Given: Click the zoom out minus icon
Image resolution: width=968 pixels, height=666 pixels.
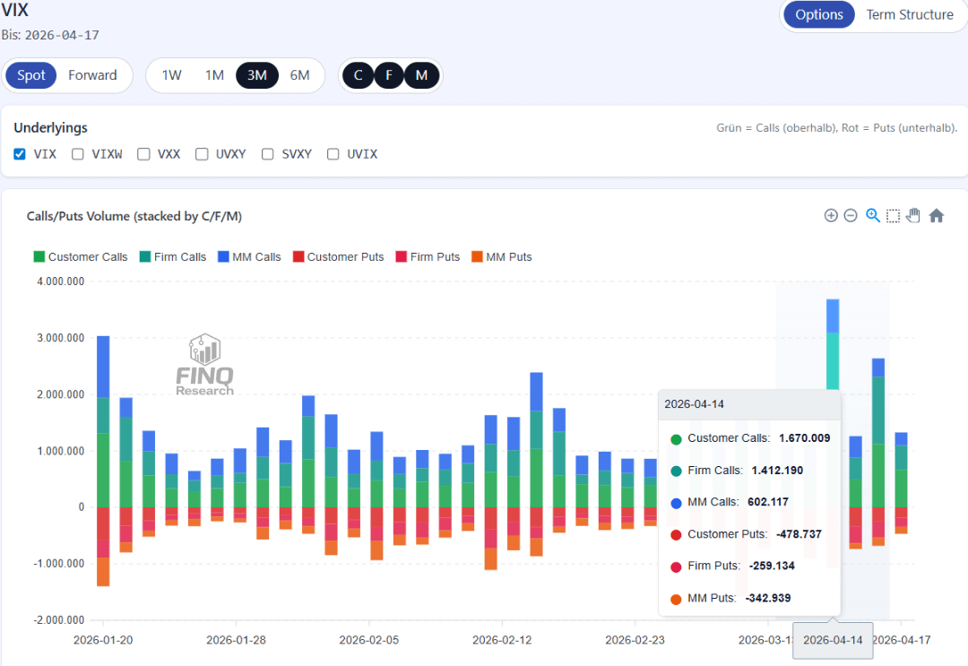Looking at the screenshot, I should coord(851,215).
